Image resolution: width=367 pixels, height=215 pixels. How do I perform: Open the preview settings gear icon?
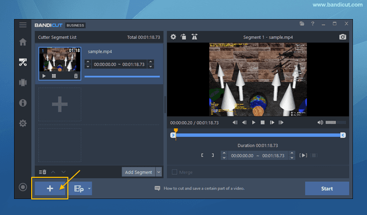173,37
